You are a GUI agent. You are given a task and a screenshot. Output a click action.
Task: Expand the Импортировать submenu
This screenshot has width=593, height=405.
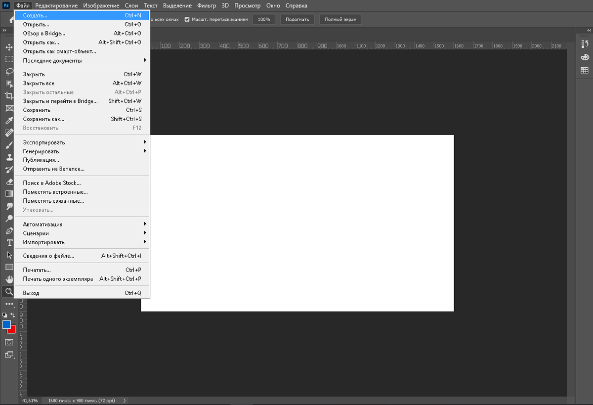coord(82,242)
